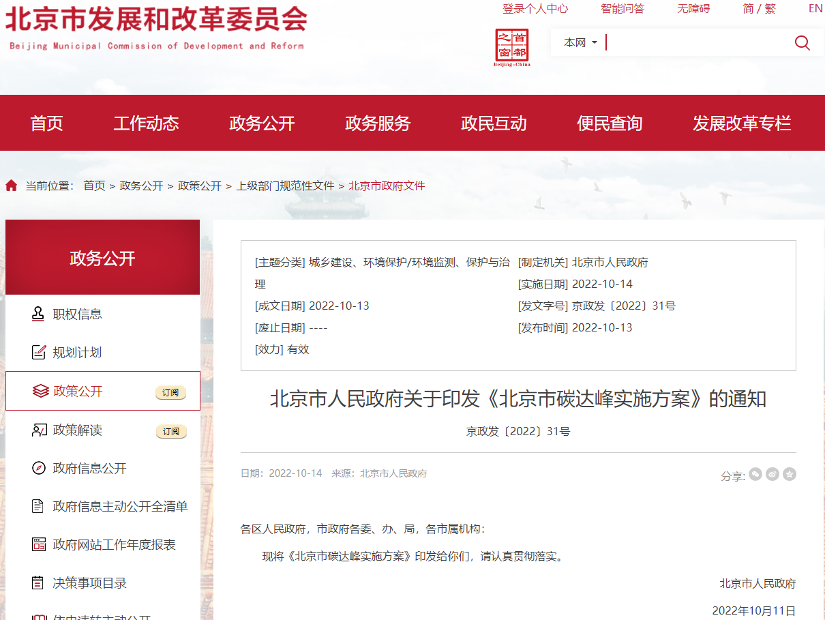Image resolution: width=825 pixels, height=620 pixels.
Task: Click 登录个人中心 login link
Action: [535, 8]
